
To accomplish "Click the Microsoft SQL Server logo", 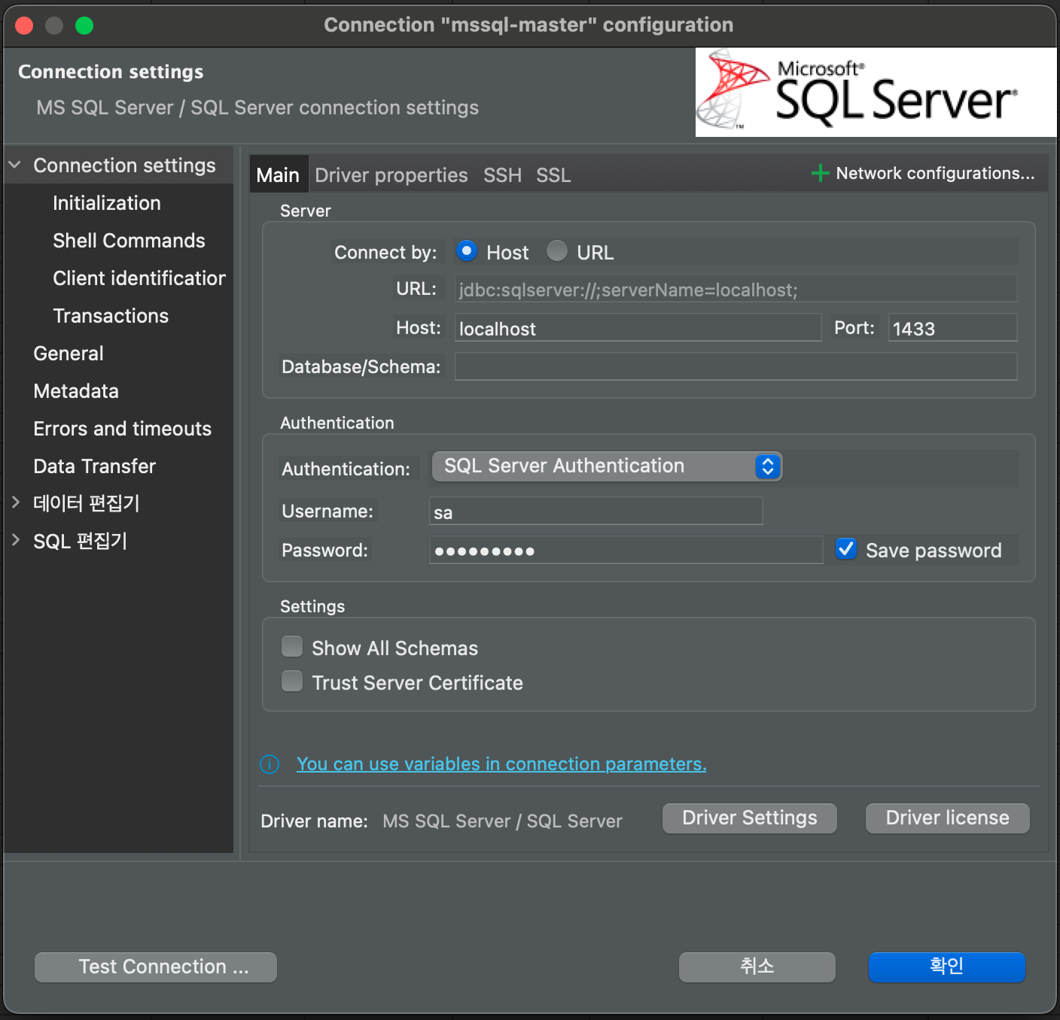I will [876, 93].
